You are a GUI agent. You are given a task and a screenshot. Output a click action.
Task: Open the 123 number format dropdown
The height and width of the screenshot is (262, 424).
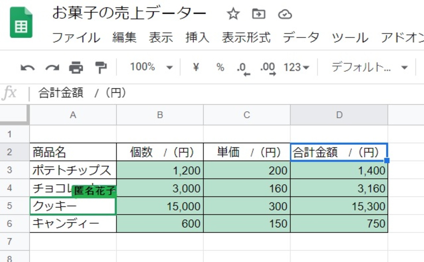[297, 67]
